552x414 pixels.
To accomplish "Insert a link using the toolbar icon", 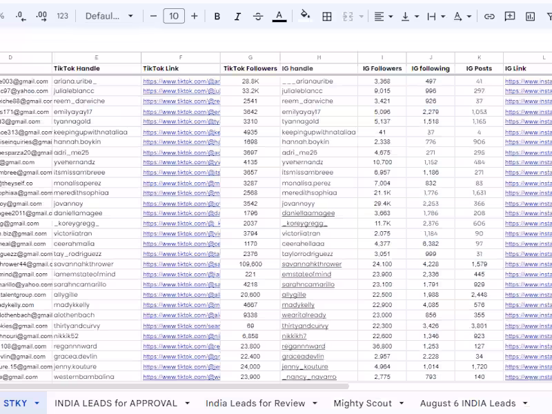I will point(489,16).
